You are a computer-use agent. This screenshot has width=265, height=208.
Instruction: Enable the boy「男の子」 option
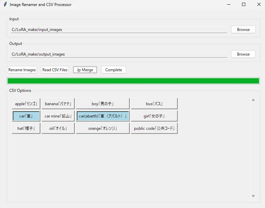coord(103,104)
